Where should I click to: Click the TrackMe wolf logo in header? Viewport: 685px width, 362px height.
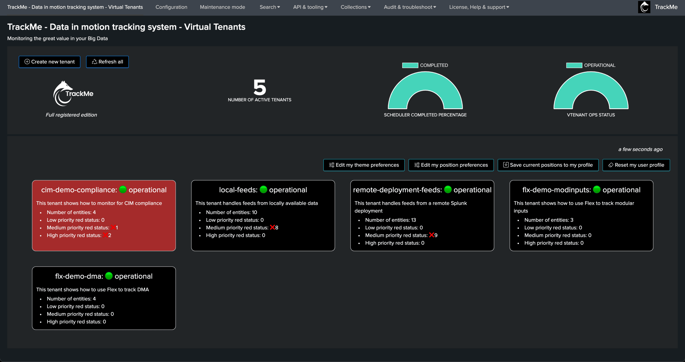point(644,7)
